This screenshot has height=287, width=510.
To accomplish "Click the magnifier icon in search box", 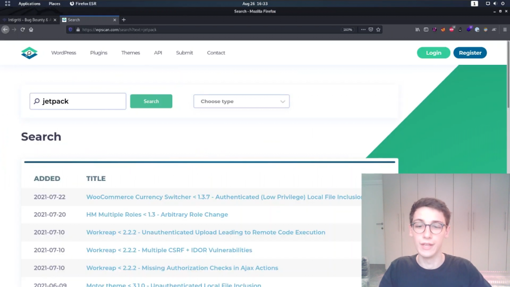I will (x=37, y=101).
